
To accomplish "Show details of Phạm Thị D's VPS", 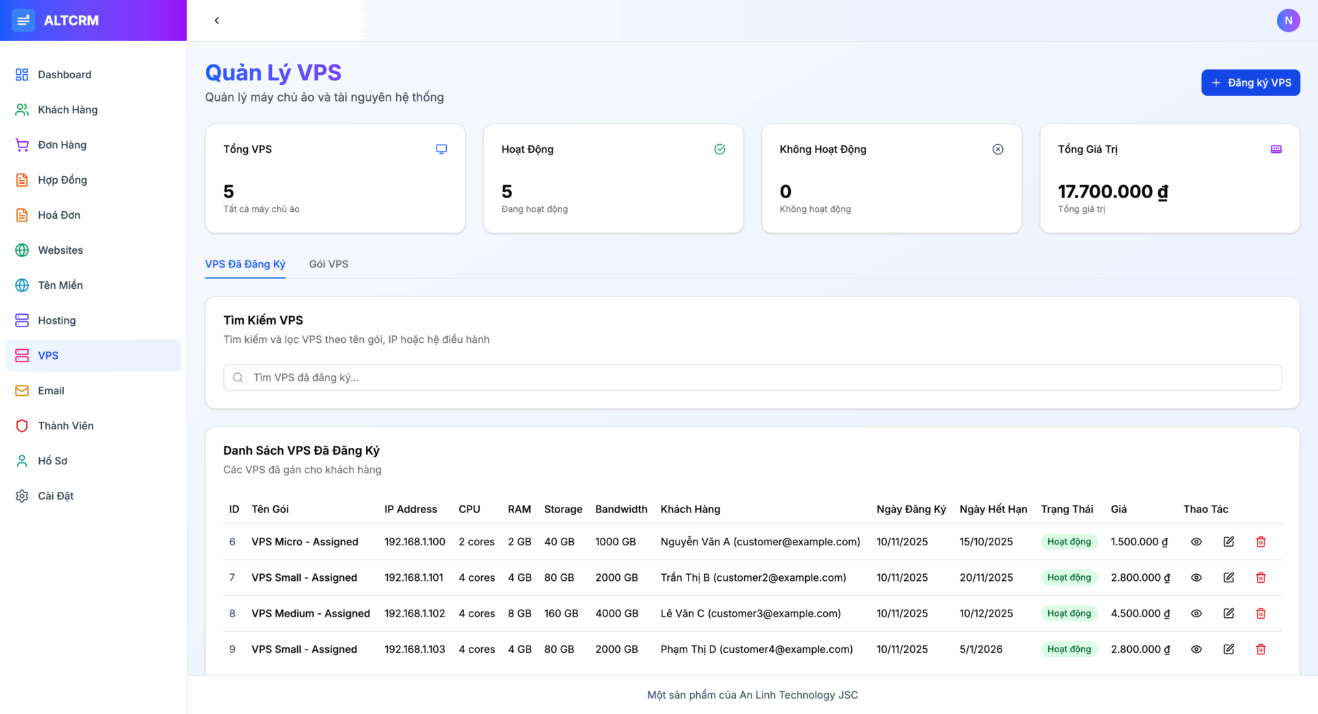I will point(1196,649).
